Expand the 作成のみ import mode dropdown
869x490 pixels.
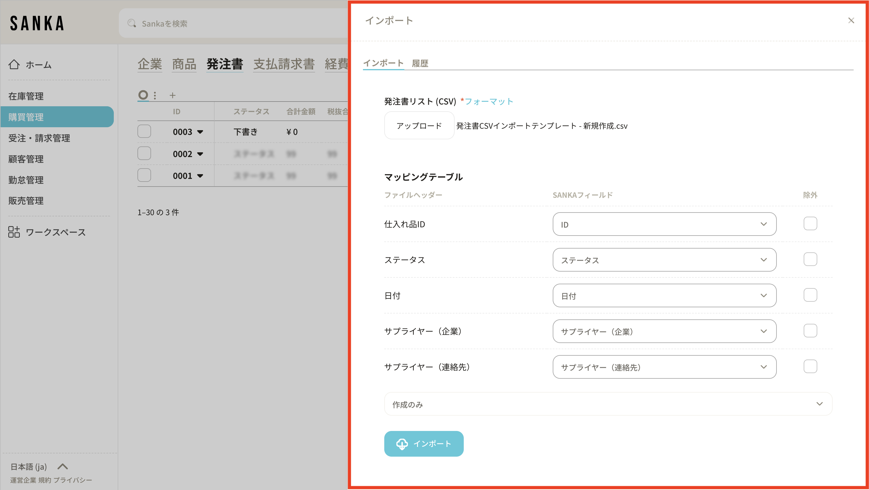[x=608, y=404]
